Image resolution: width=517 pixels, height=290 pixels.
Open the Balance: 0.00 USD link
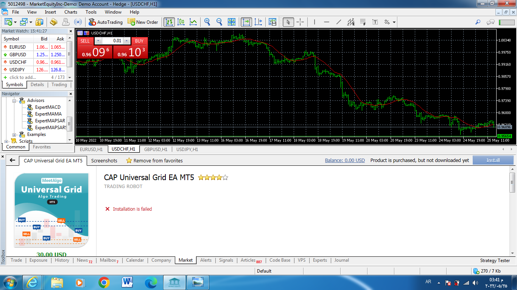point(345,160)
